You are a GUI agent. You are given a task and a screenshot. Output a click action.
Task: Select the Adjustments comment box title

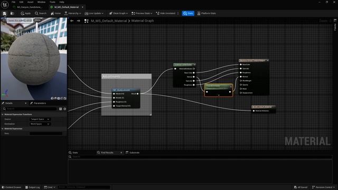coord(111,77)
